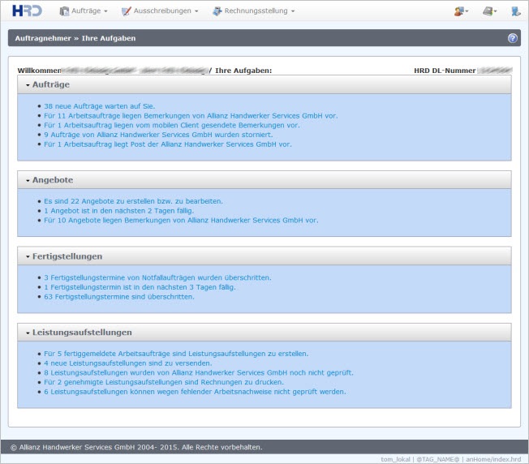This screenshot has width=529, height=464.
Task: Click 'tom_lokal' in the status line
Action: [x=395, y=459]
